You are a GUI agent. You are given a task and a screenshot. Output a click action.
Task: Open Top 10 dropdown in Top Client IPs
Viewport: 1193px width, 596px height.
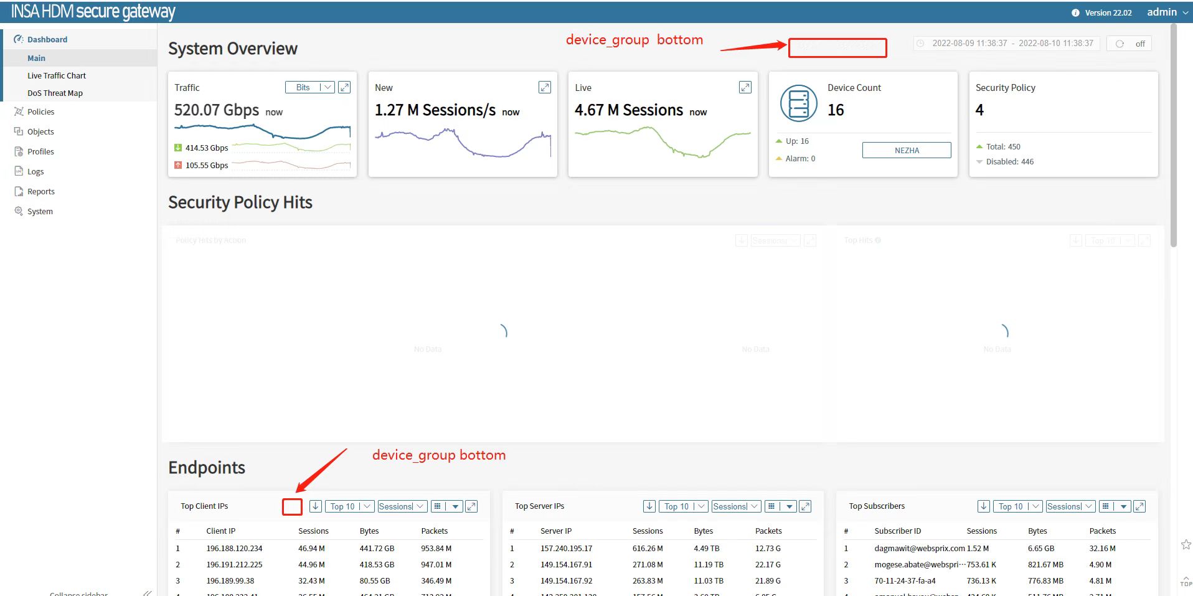(350, 506)
